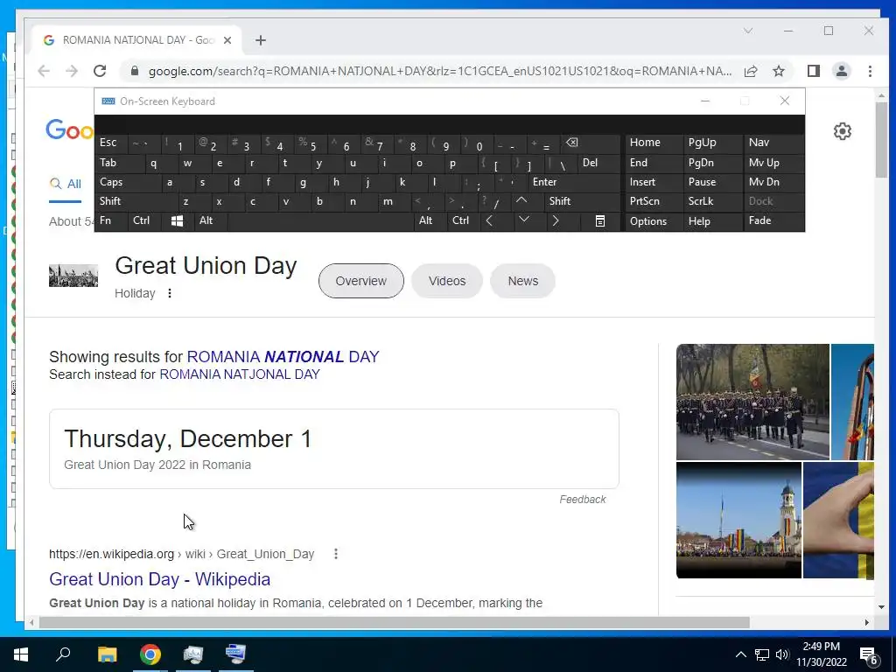Bookmark this page with the star icon
This screenshot has width=896, height=672.
tap(778, 71)
